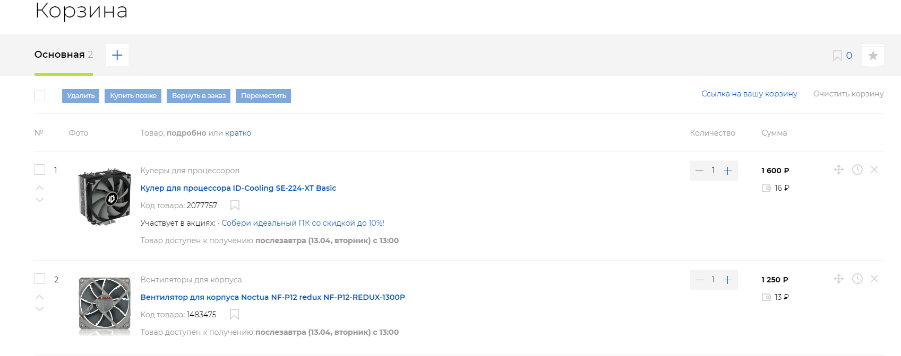Remove ID-Cooling cooler with X icon

click(874, 170)
